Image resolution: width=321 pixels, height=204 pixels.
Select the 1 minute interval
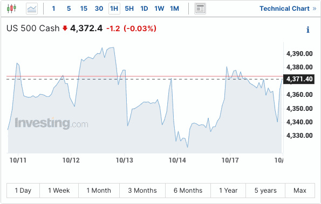pyautogui.click(x=53, y=9)
